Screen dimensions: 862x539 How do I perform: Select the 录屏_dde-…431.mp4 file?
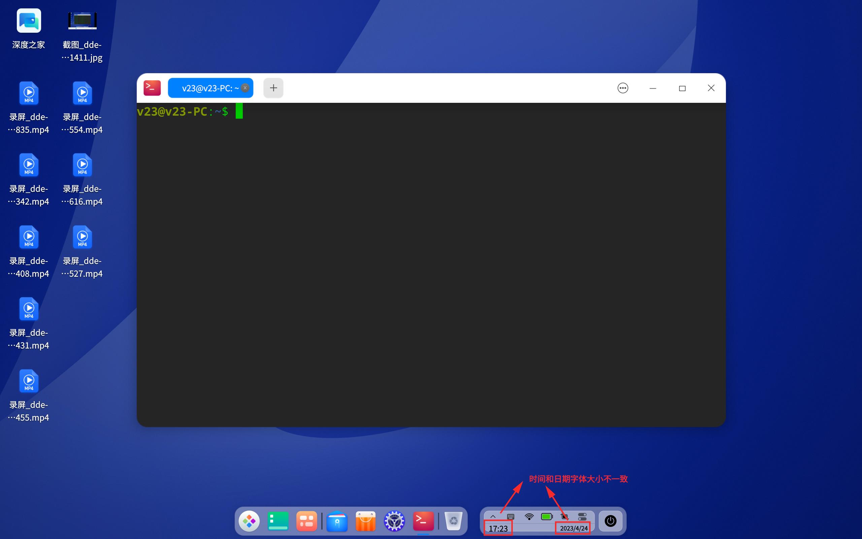(x=29, y=324)
